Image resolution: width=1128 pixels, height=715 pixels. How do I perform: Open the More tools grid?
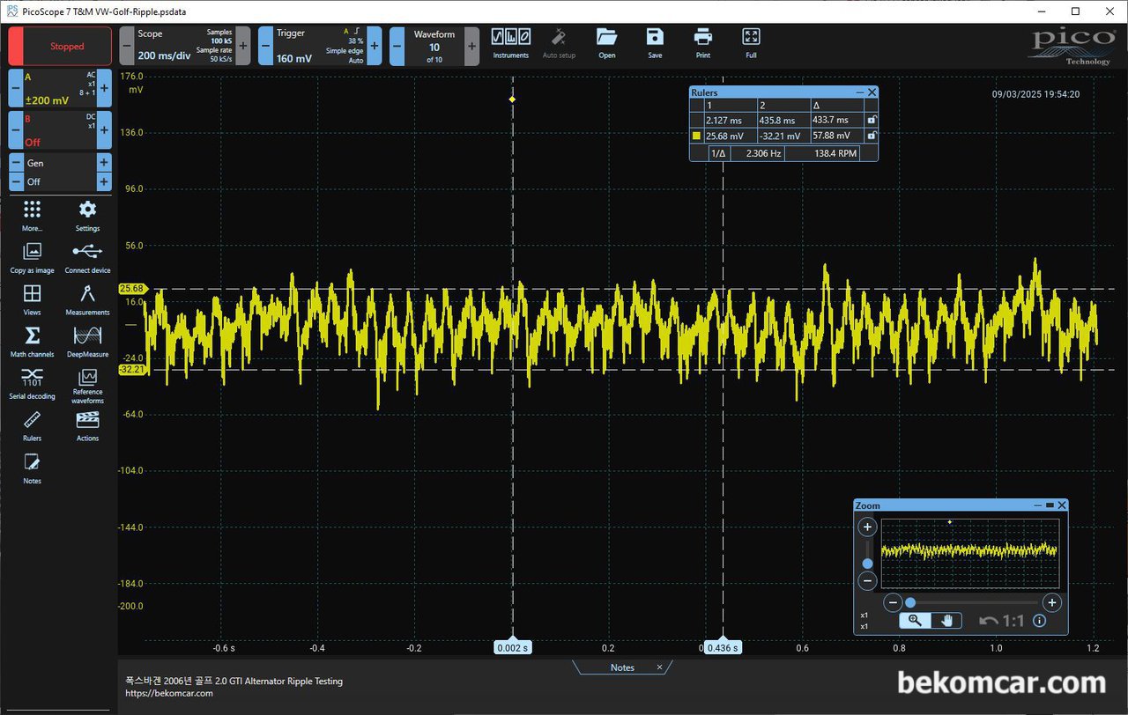[x=33, y=215]
